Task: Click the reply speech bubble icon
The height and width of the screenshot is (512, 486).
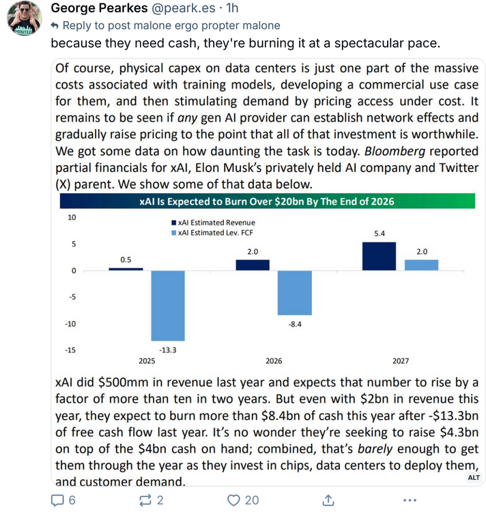Action: (x=58, y=500)
